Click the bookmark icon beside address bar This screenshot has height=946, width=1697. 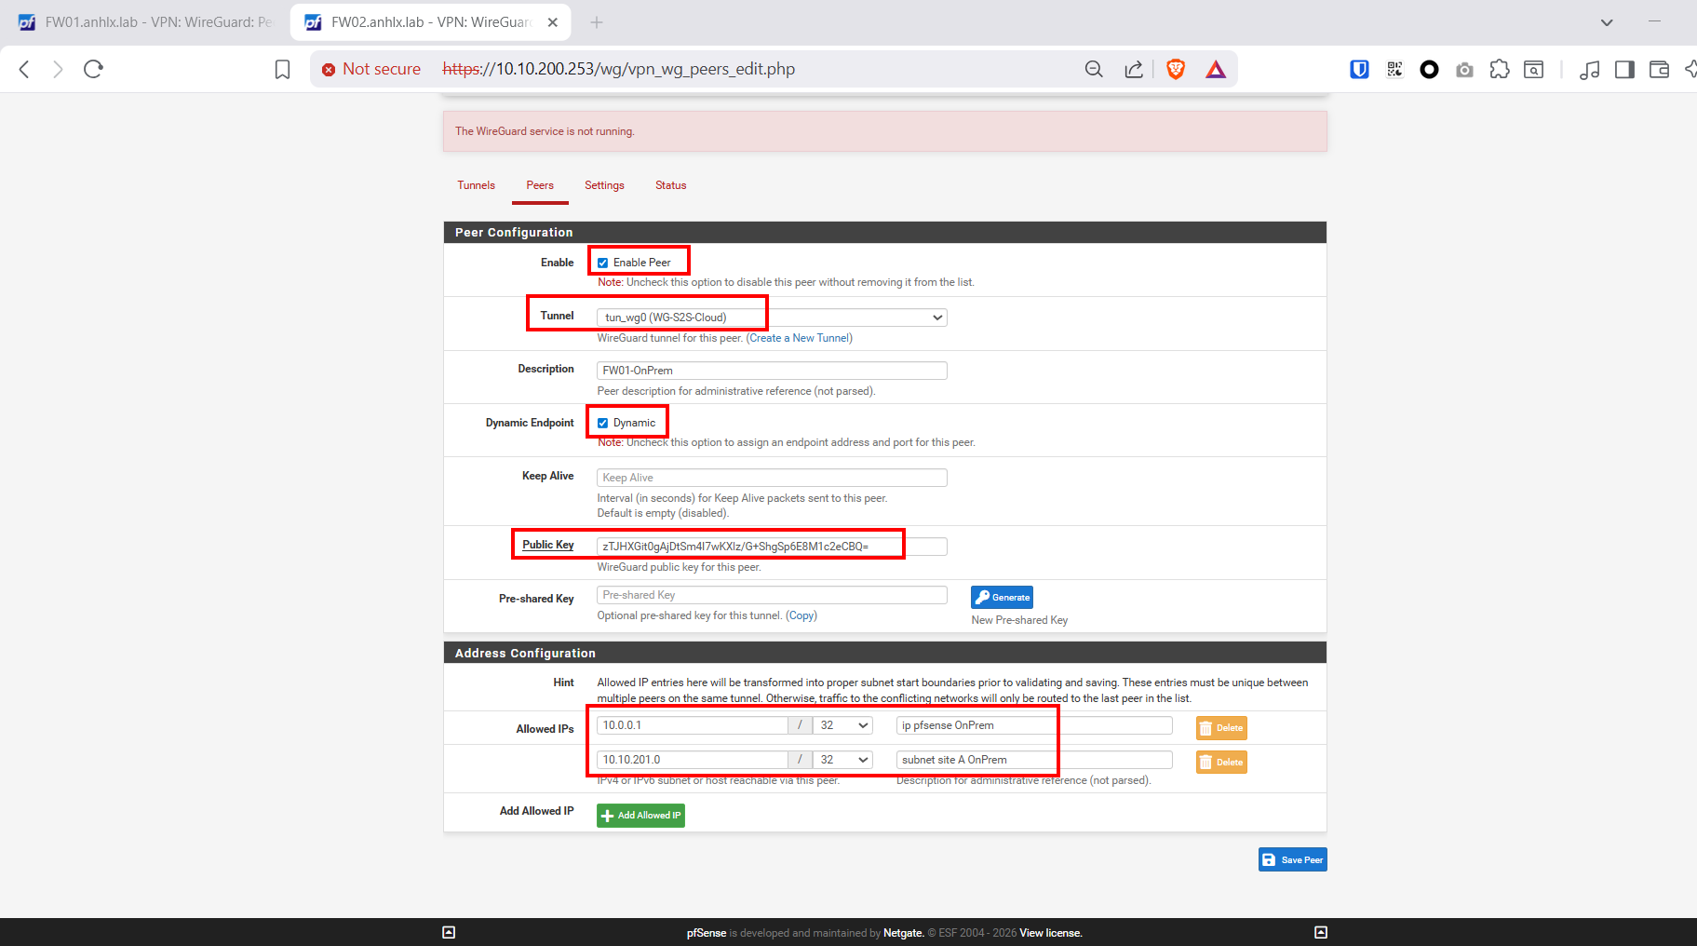point(282,69)
